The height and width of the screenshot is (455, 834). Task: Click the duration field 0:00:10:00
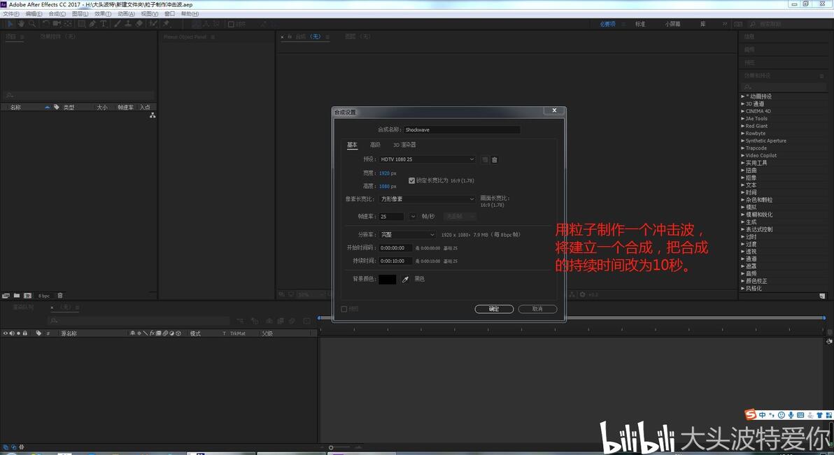point(395,261)
